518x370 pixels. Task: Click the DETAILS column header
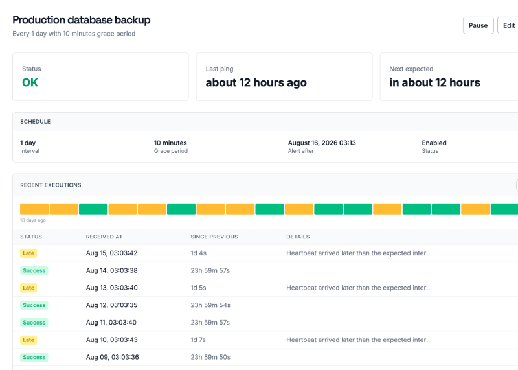pos(298,237)
